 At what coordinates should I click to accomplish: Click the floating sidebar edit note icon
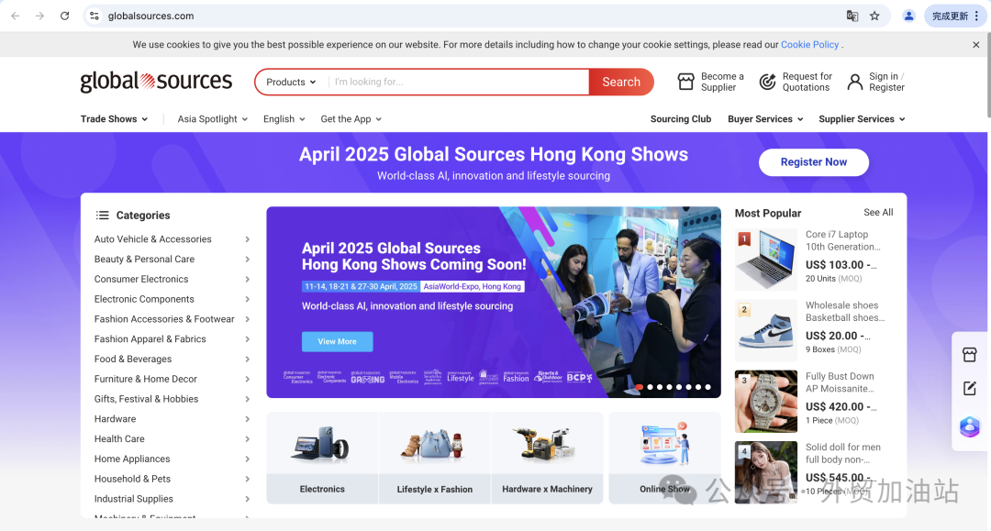click(x=970, y=388)
